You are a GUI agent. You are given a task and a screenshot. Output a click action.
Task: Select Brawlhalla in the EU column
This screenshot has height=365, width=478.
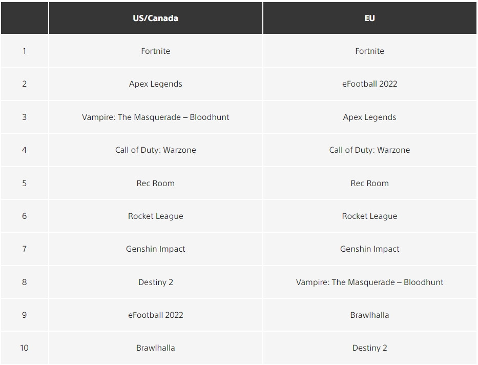[369, 315]
